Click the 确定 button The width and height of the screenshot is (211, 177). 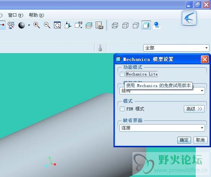(x=184, y=140)
